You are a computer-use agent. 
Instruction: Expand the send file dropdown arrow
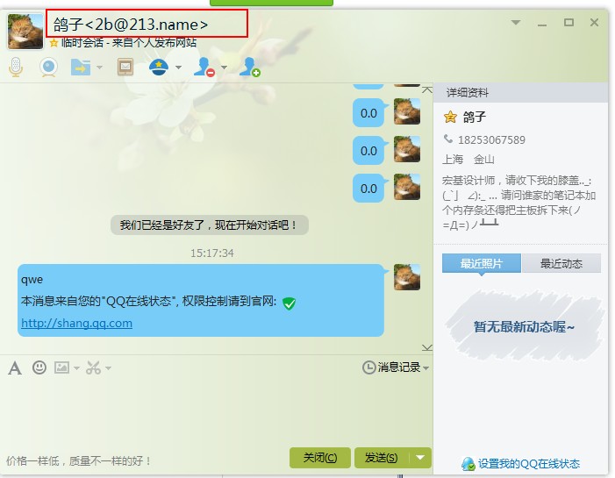point(100,68)
